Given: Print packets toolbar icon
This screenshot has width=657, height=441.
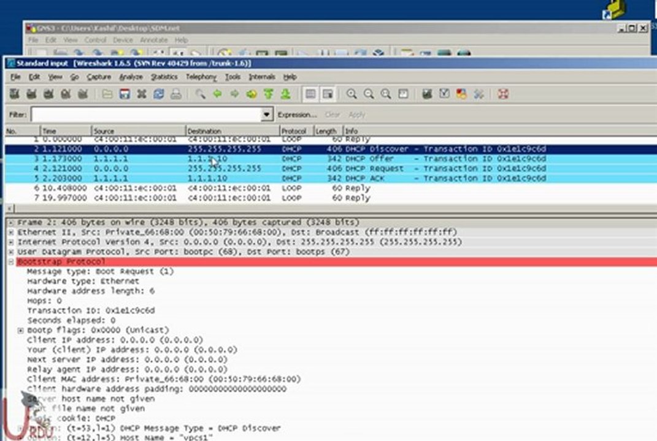Looking at the screenshot, I should click(176, 94).
